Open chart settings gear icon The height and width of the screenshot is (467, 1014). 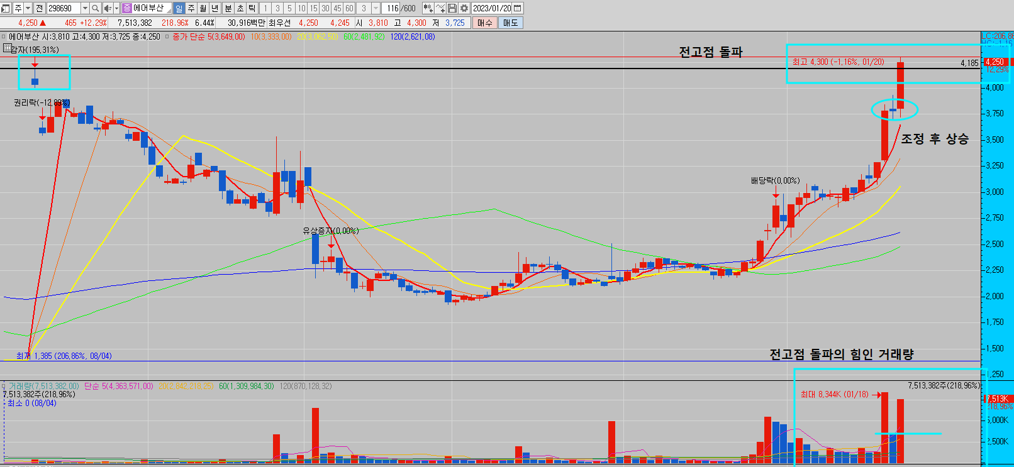coord(464,8)
